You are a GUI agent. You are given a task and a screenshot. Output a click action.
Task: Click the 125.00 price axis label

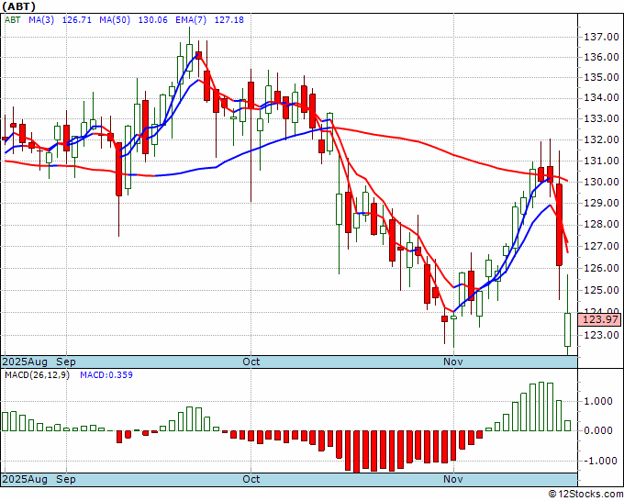pyautogui.click(x=601, y=290)
